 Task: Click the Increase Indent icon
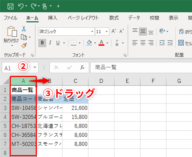click(x=170, y=43)
